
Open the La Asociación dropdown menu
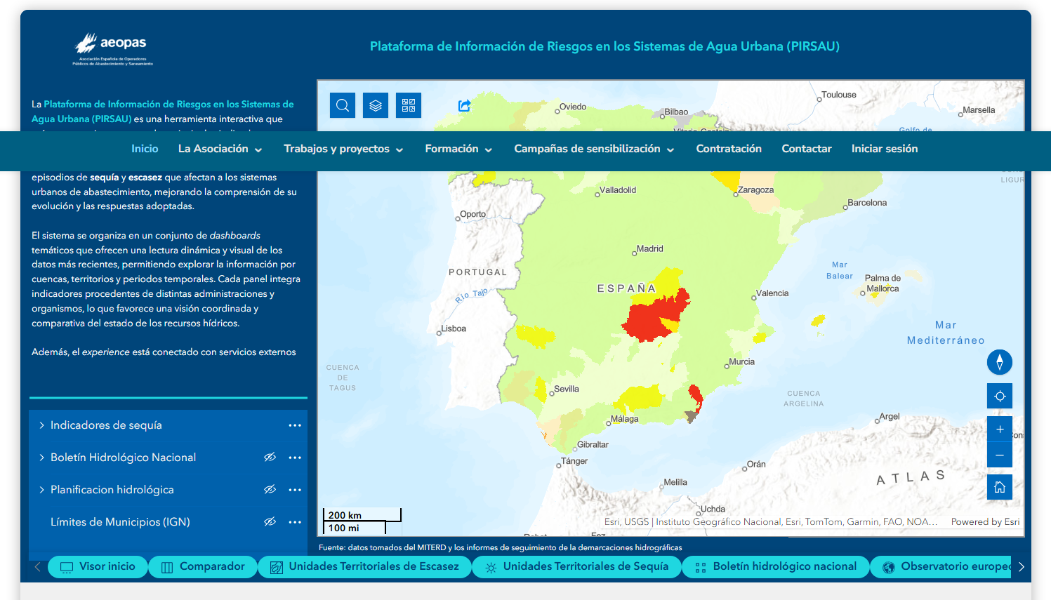click(x=220, y=149)
